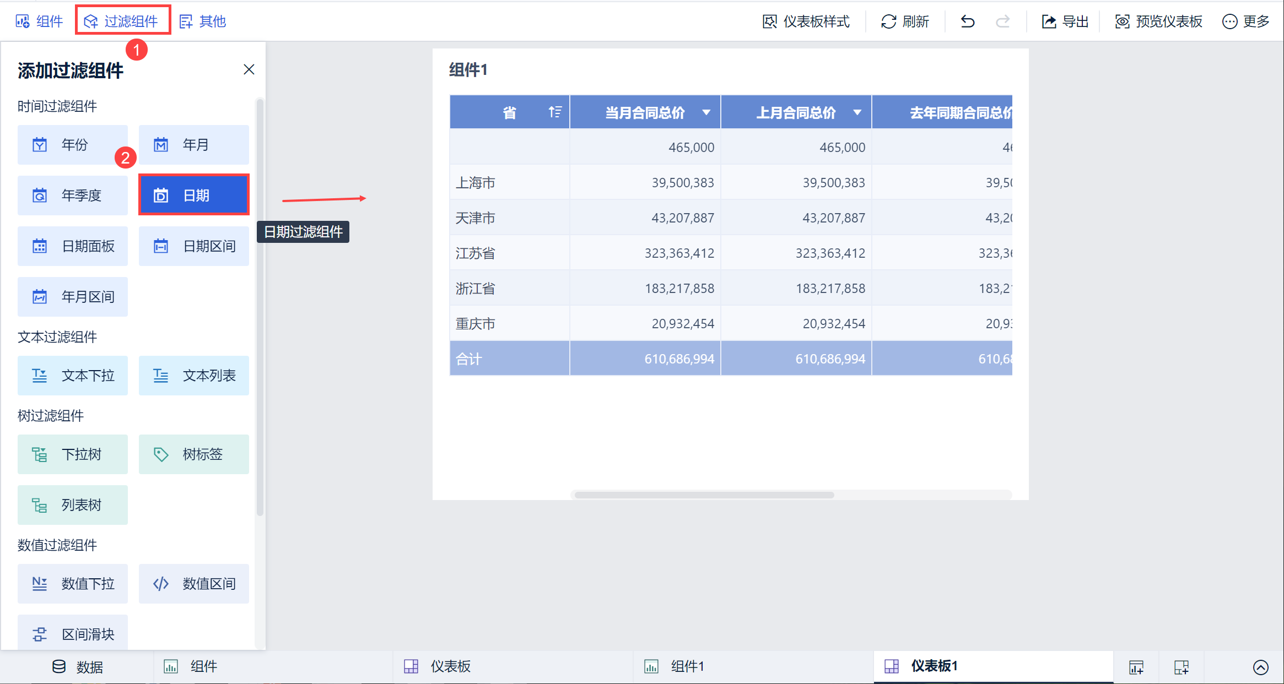Open the 仪表板样式 dashboard style panel
1284x684 pixels.
tap(806, 21)
